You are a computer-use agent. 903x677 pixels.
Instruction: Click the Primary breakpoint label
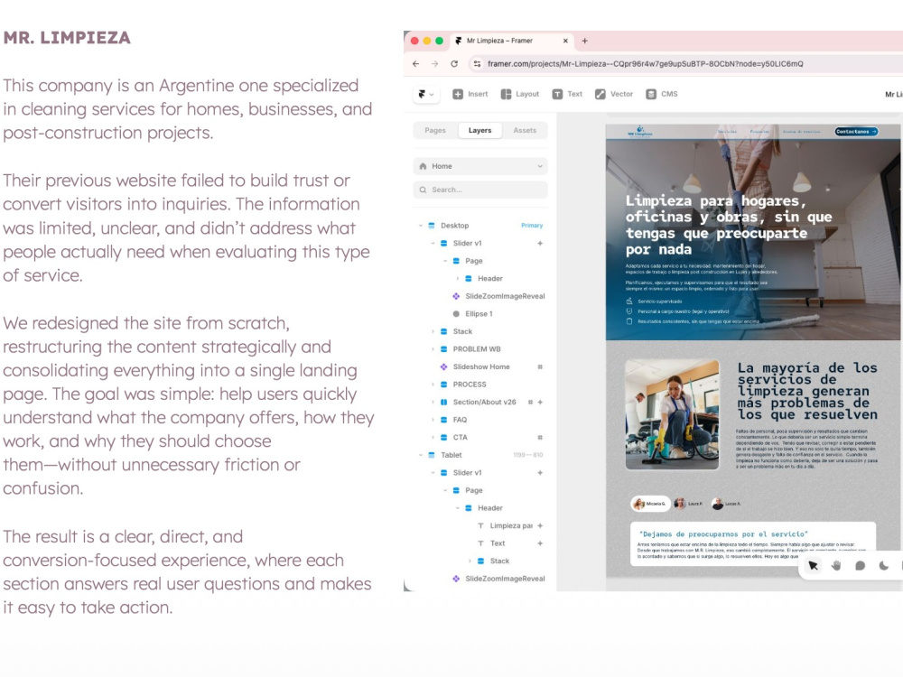click(532, 226)
